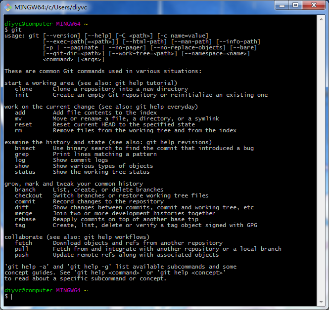Click the 'show' command name
The width and height of the screenshot is (329, 310).
(x=22, y=166)
